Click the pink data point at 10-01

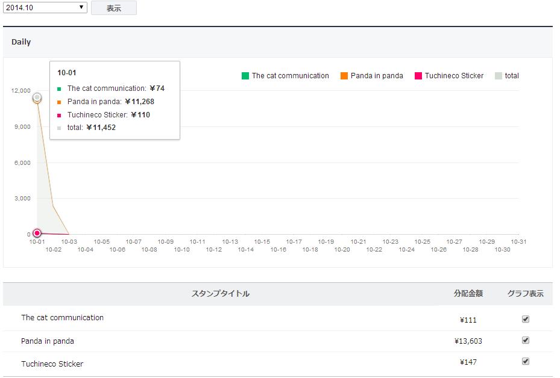click(x=37, y=233)
